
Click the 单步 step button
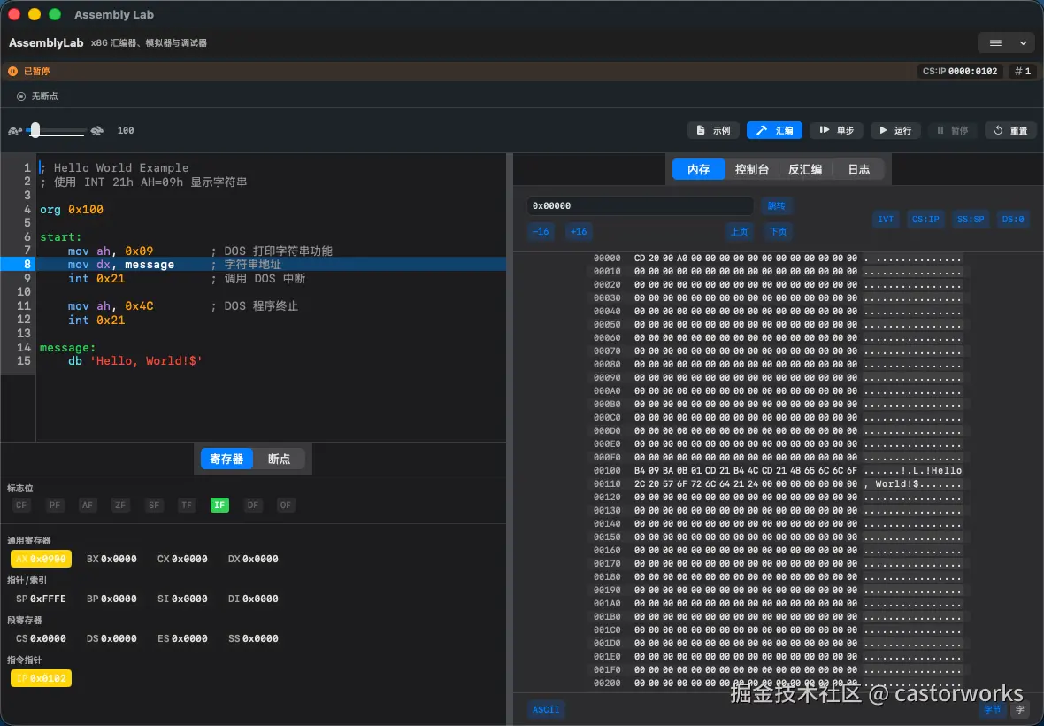[836, 130]
